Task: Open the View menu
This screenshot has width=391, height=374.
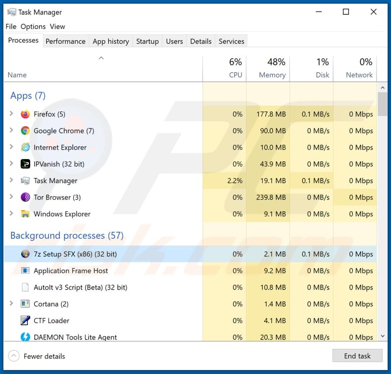Action: (57, 26)
